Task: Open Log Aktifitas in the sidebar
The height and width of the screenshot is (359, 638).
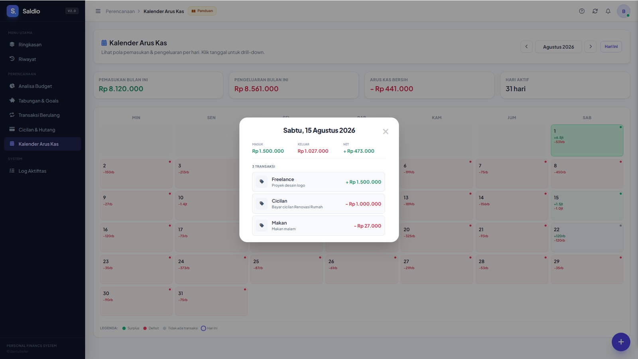Action: pos(43,171)
